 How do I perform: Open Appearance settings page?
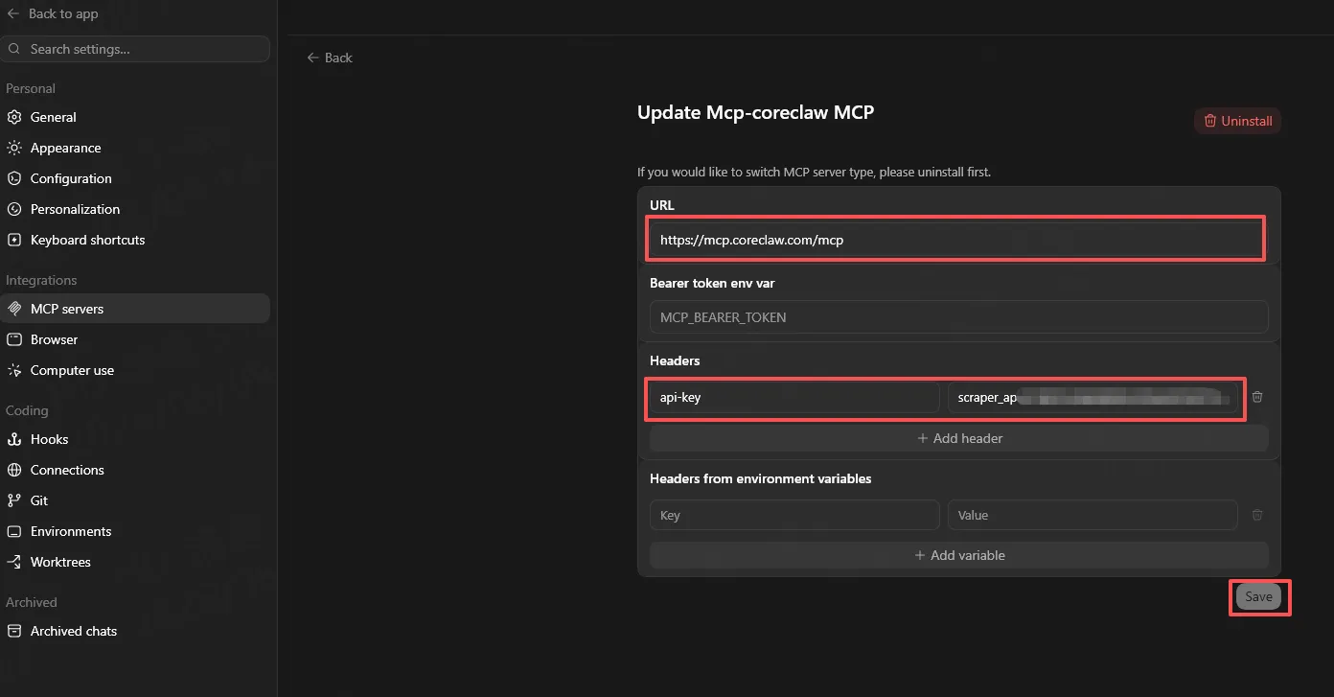(x=135, y=148)
